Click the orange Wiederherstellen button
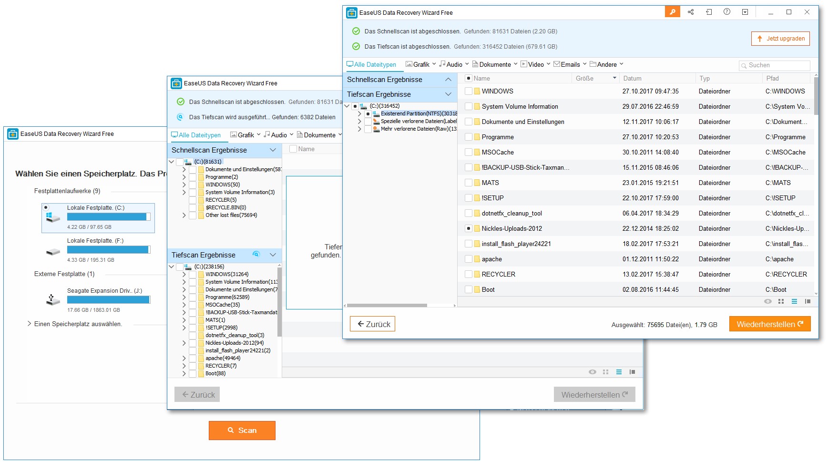828x462 pixels. [770, 324]
